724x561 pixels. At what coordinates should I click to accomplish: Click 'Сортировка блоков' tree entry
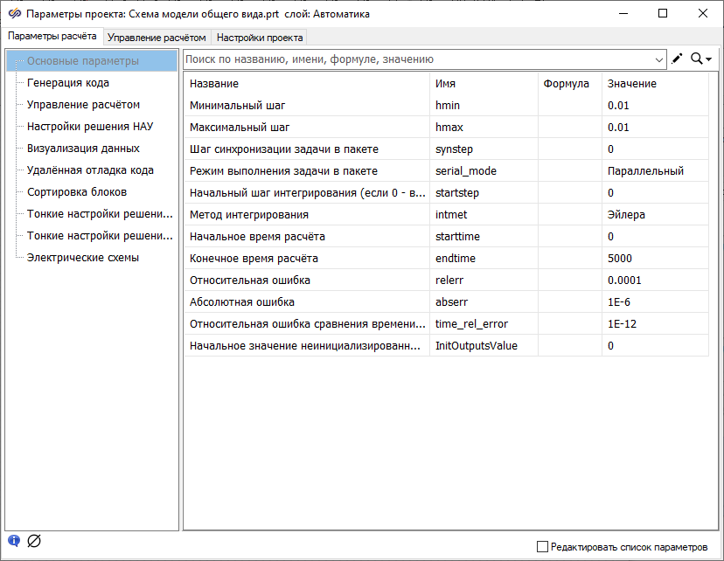pos(77,192)
